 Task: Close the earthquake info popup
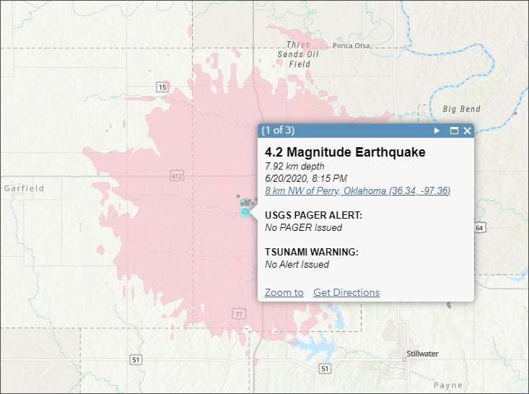pyautogui.click(x=467, y=131)
